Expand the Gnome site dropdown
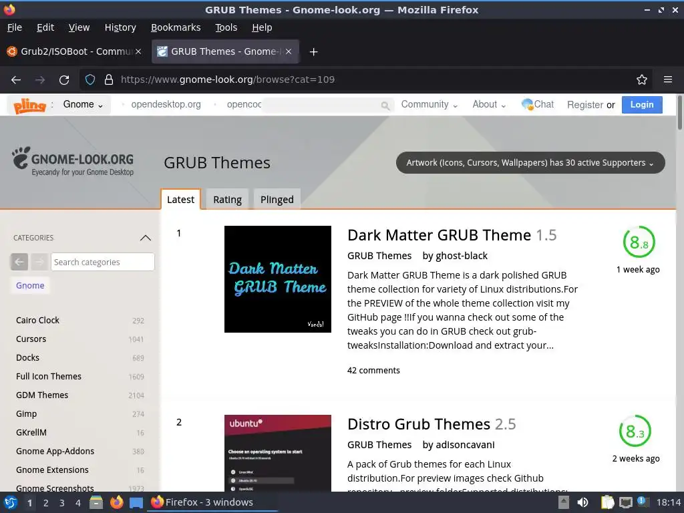The image size is (684, 513). 83,105
